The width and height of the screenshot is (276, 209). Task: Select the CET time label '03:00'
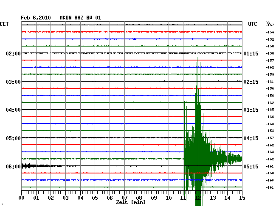(x=13, y=82)
